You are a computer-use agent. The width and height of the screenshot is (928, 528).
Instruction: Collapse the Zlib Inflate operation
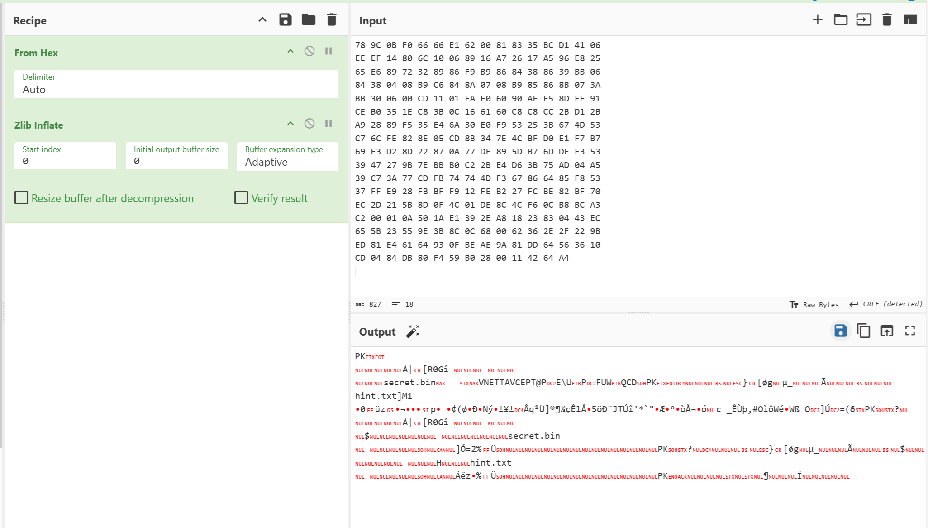pos(290,124)
